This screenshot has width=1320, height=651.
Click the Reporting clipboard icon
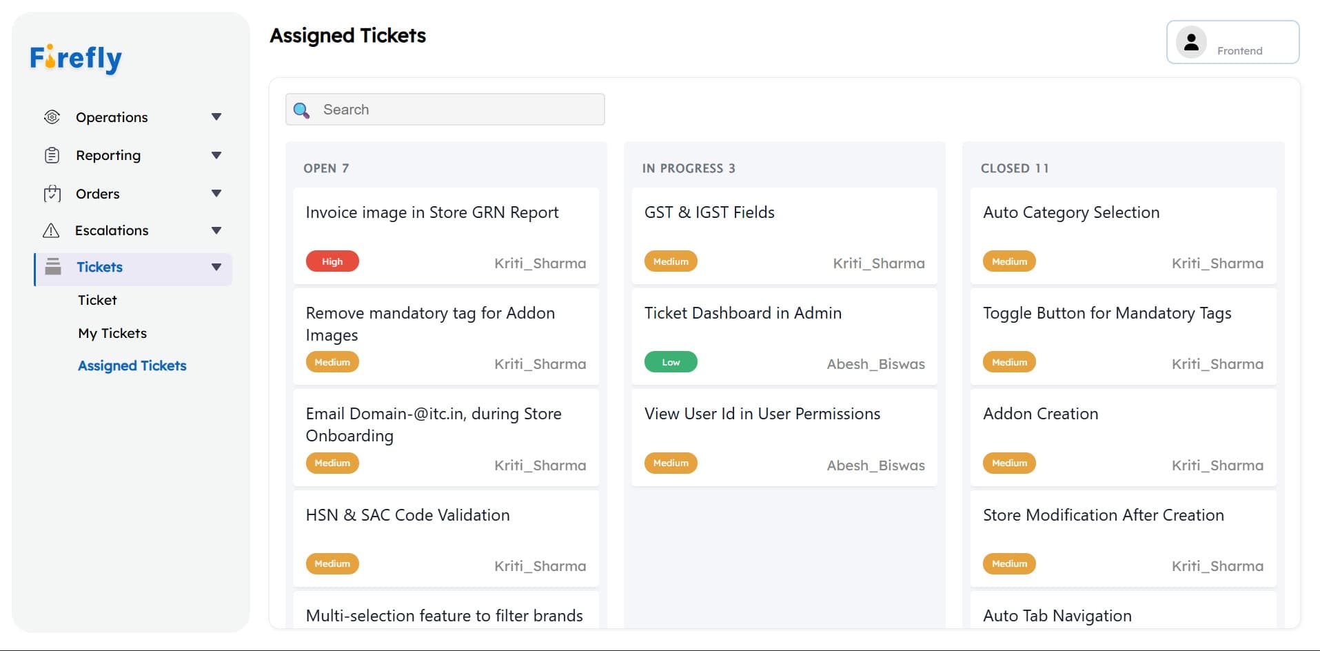tap(52, 155)
